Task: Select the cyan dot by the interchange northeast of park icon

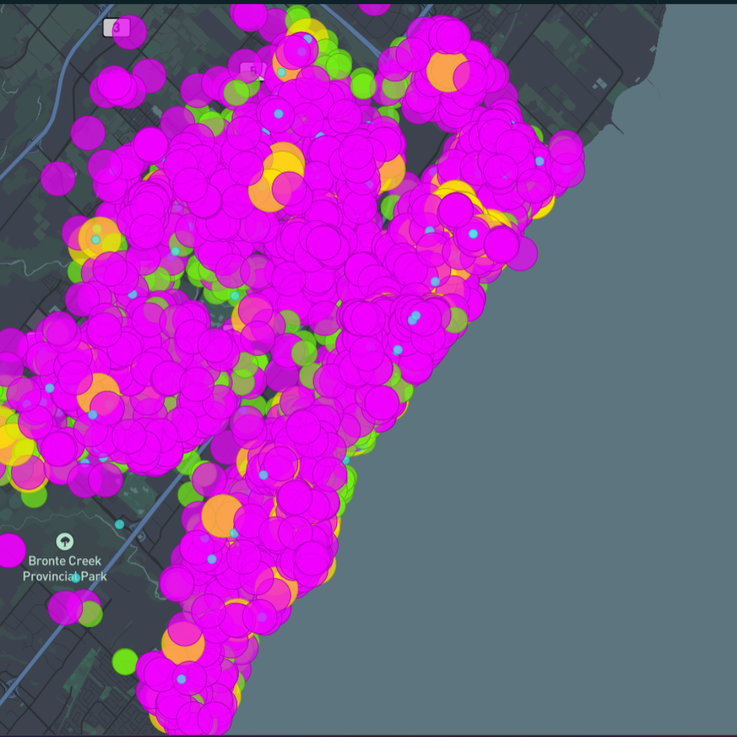Action: tap(119, 524)
